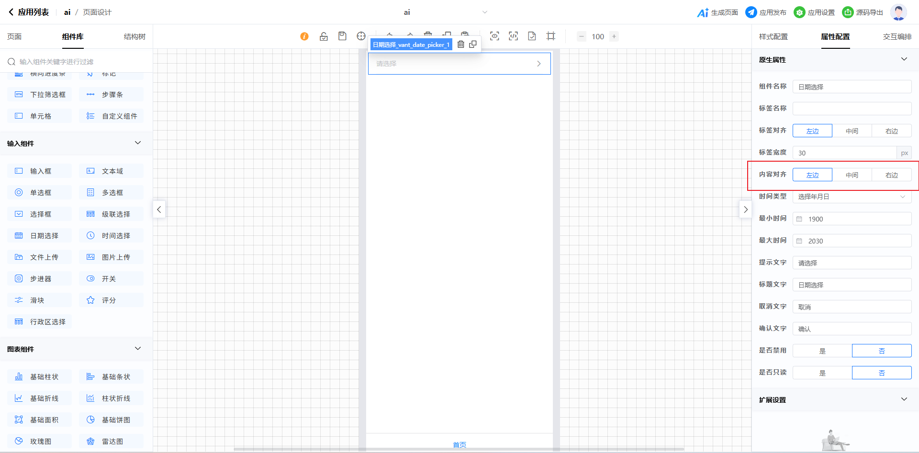Collapse the 输入组件 section
This screenshot has width=919, height=453.
click(x=138, y=143)
